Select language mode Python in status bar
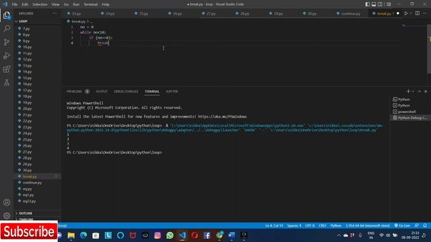The image size is (431, 242). tap(336, 226)
